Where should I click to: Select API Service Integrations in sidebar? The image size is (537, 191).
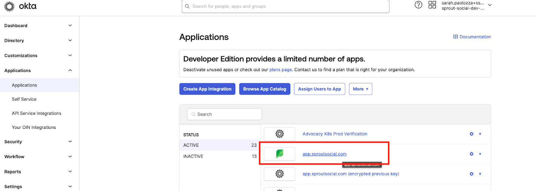click(37, 113)
